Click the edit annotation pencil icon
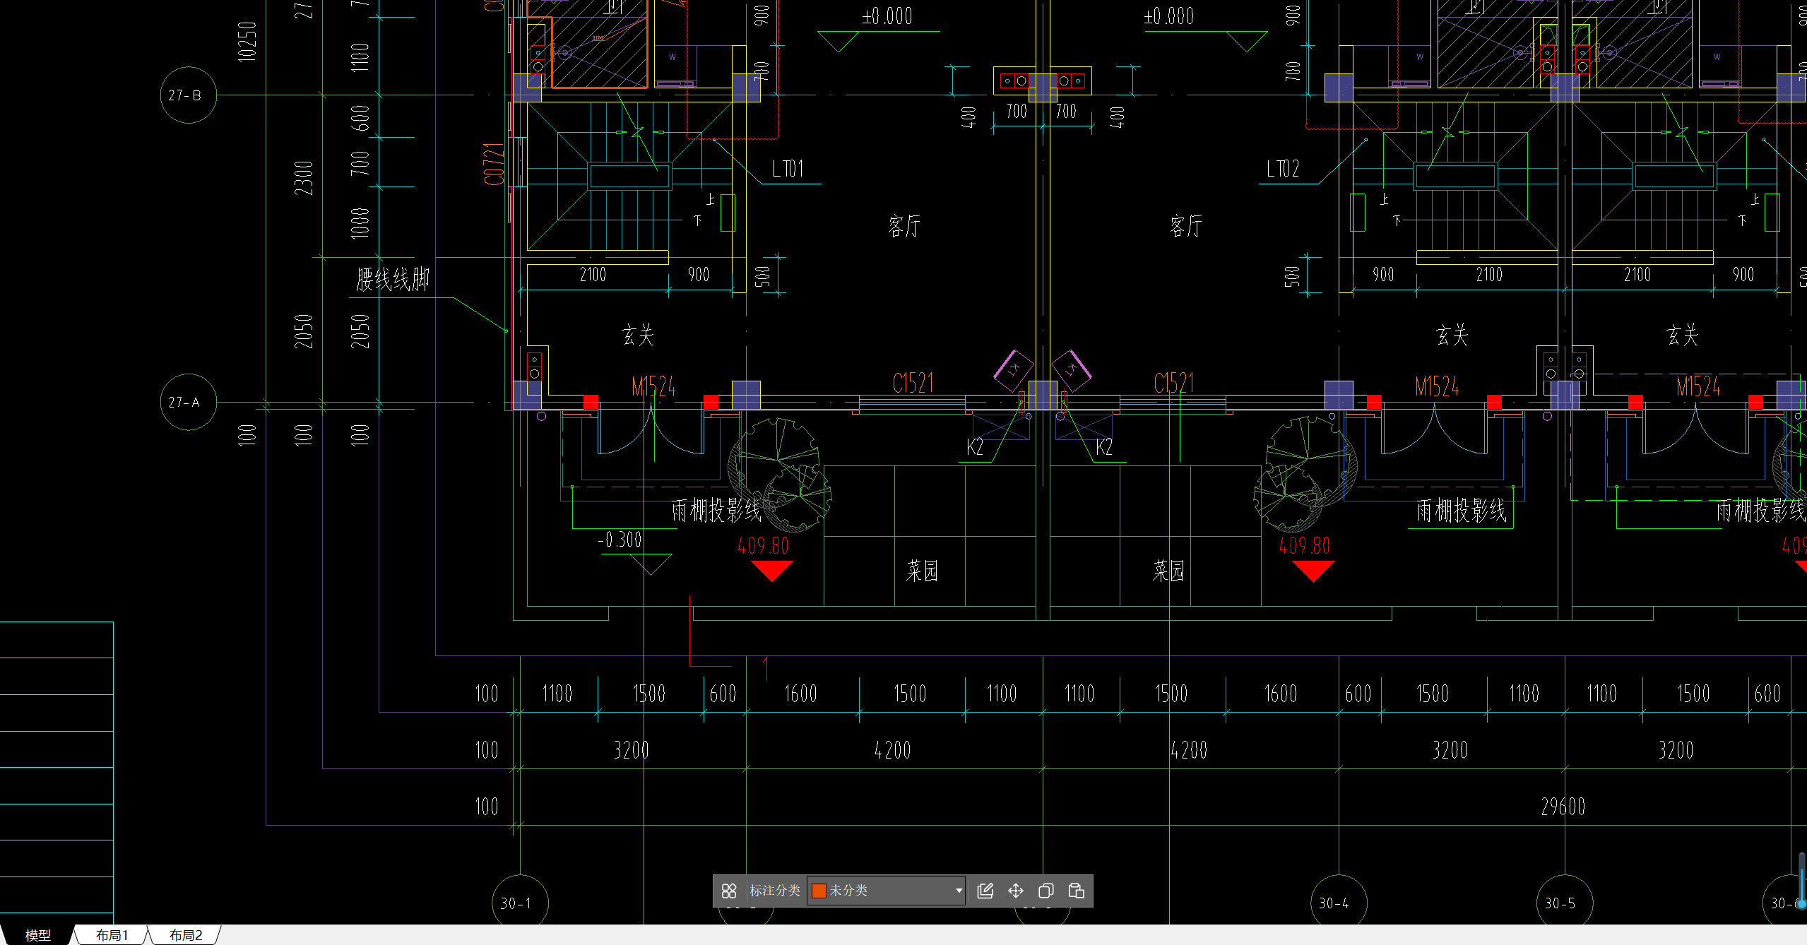Screen dimensions: 1807x945 (985, 891)
